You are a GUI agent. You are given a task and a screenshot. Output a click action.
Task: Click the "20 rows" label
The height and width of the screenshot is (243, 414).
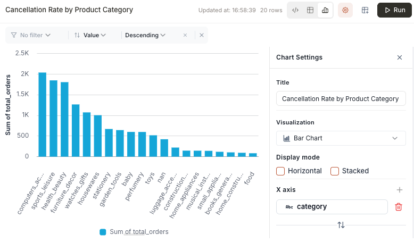pyautogui.click(x=271, y=10)
